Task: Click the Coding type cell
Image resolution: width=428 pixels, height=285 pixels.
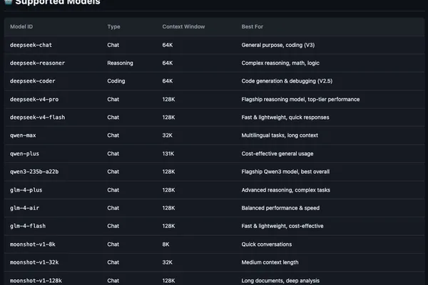Action: coord(116,81)
